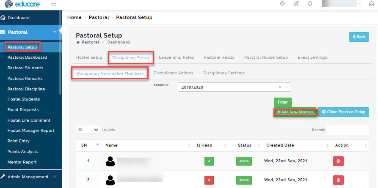Open Exeat Requests in sidebar
Screen dimensions: 378x188
tap(23, 109)
